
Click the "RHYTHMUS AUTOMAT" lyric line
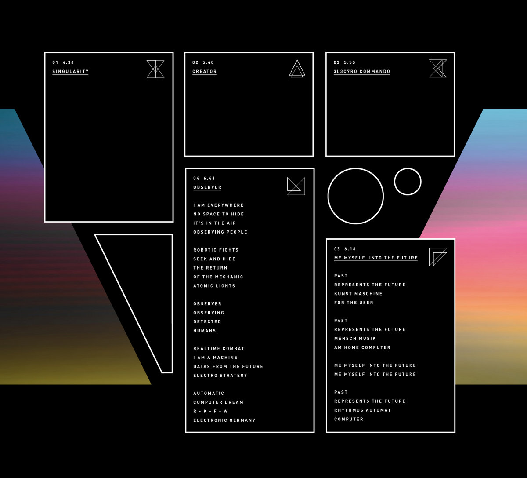point(362,410)
